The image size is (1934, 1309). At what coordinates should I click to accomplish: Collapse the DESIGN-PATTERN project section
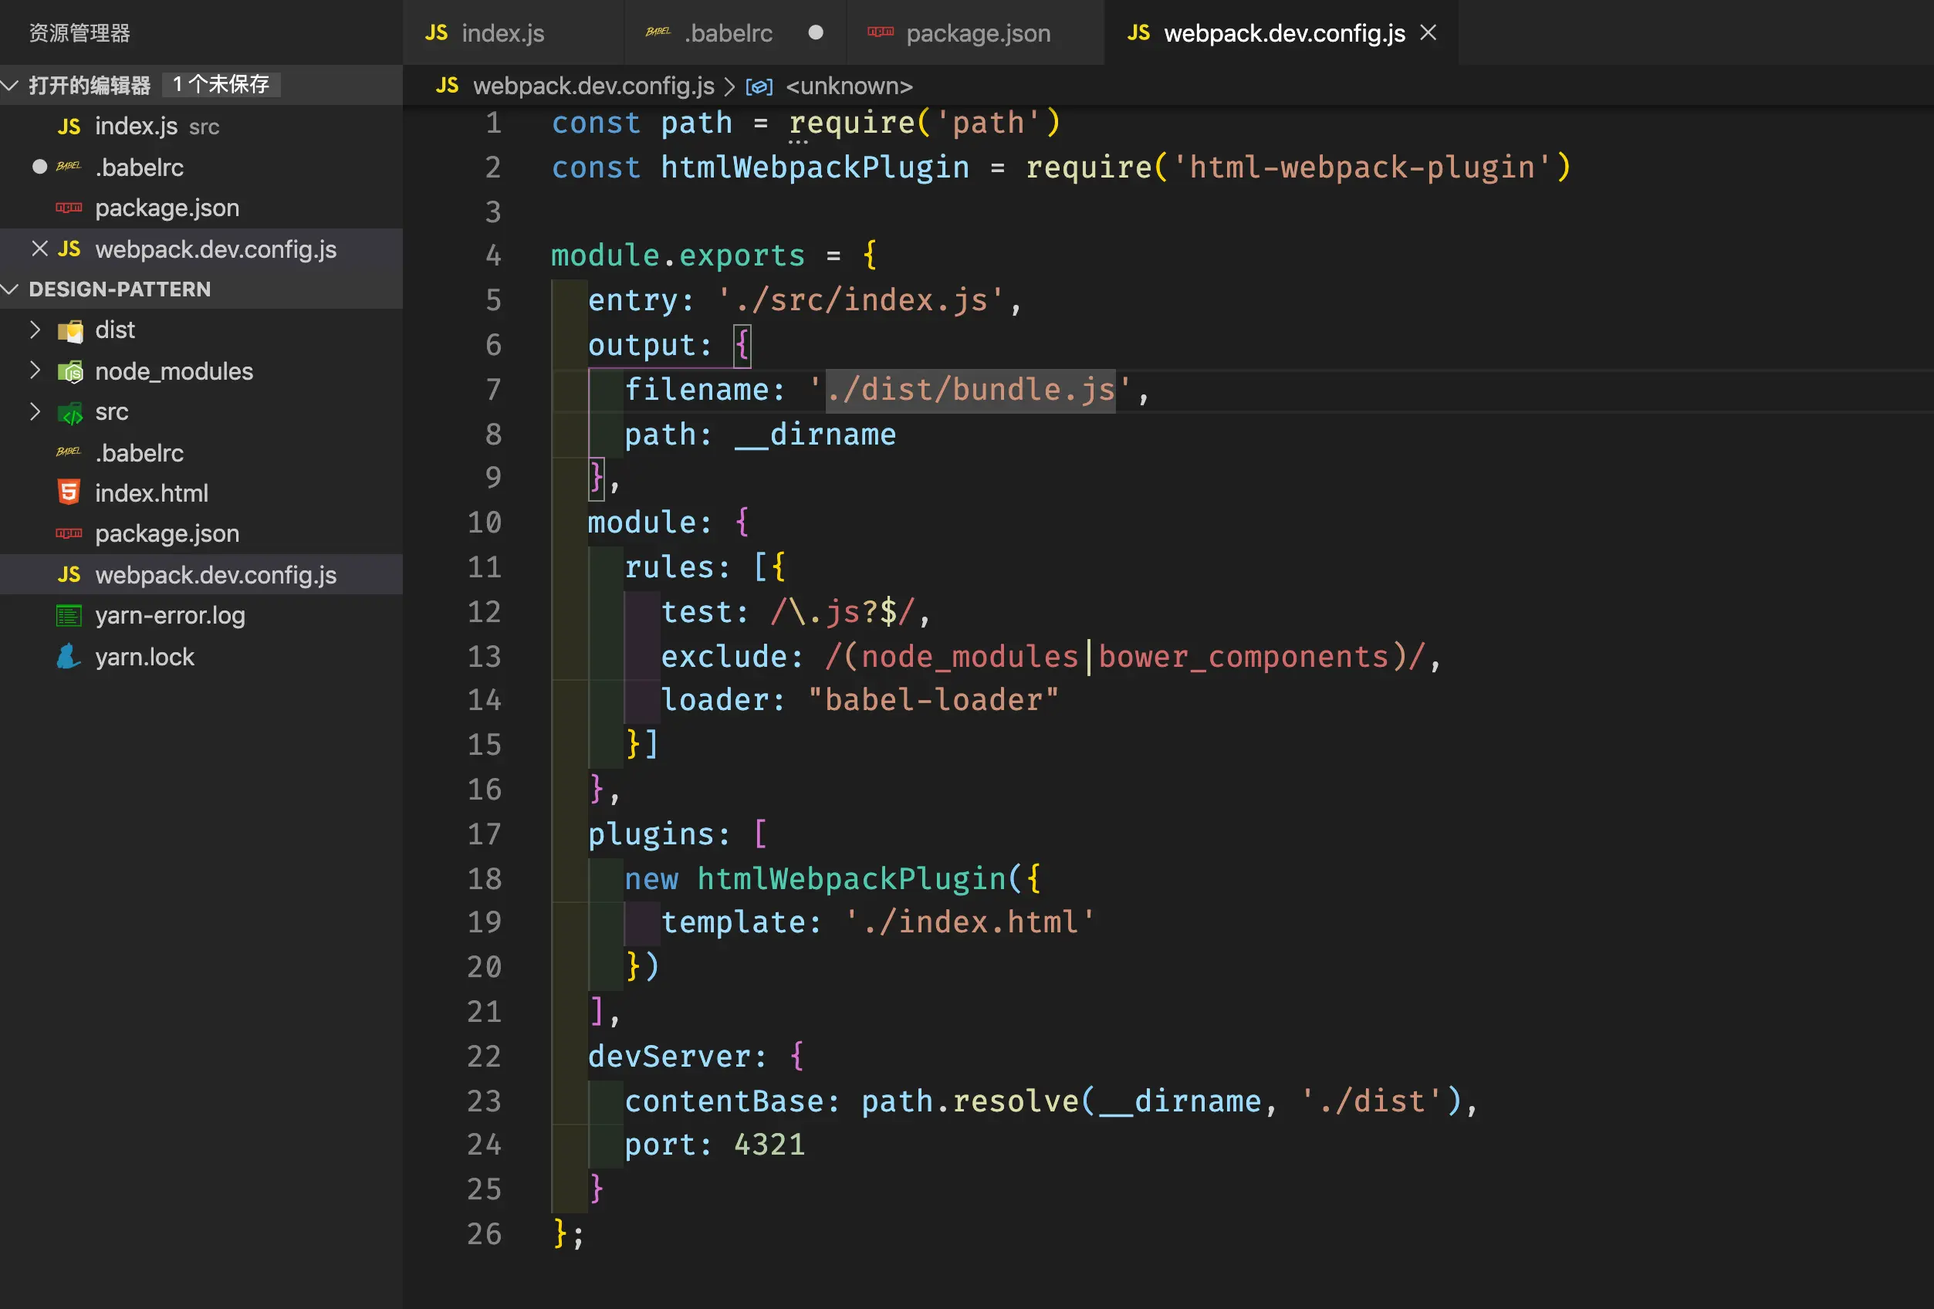click(11, 289)
